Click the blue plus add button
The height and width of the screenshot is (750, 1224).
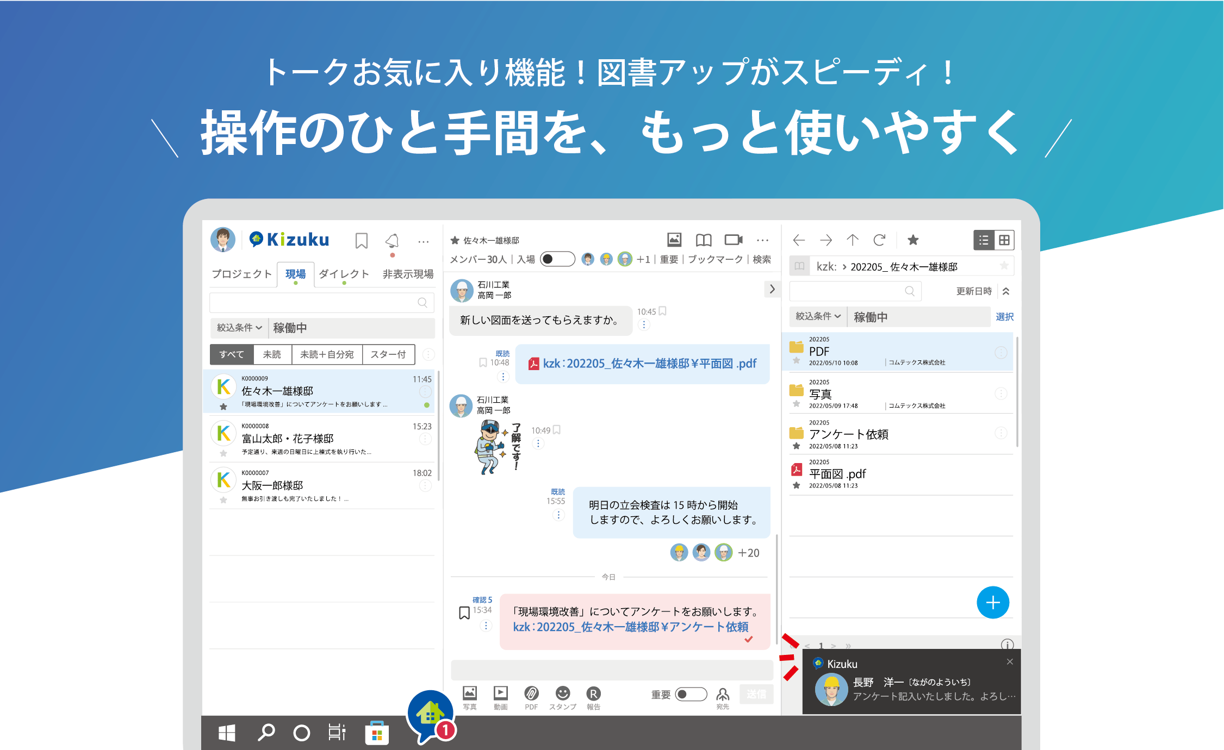pyautogui.click(x=992, y=602)
